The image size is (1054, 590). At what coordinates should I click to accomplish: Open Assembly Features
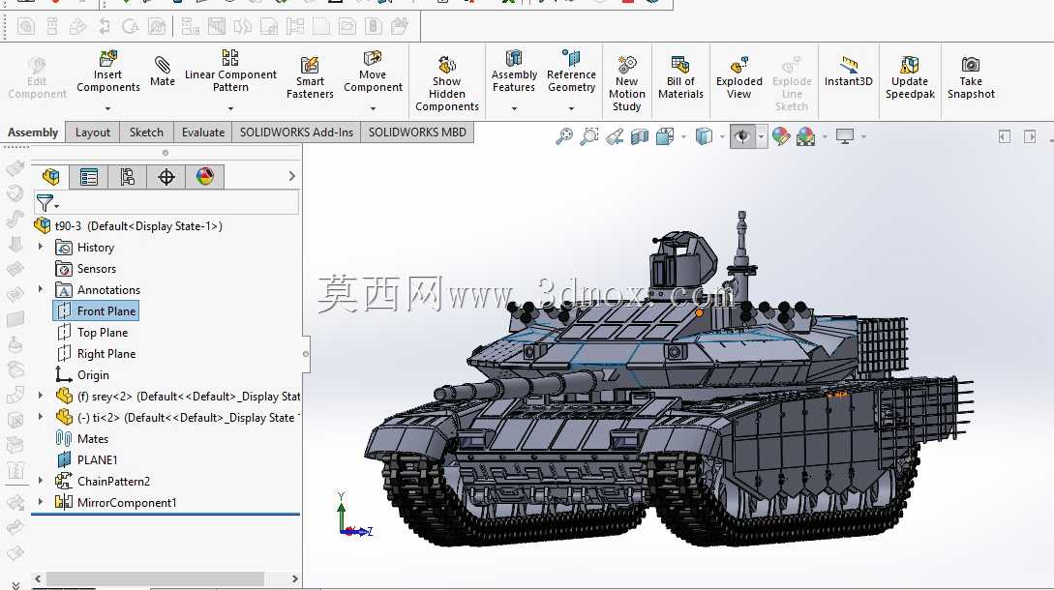point(514,72)
